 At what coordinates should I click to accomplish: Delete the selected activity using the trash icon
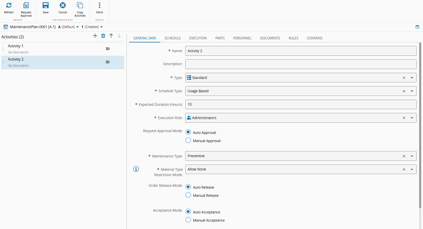pyautogui.click(x=103, y=36)
